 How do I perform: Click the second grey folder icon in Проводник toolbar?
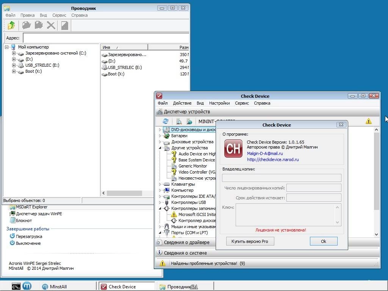pos(39,25)
